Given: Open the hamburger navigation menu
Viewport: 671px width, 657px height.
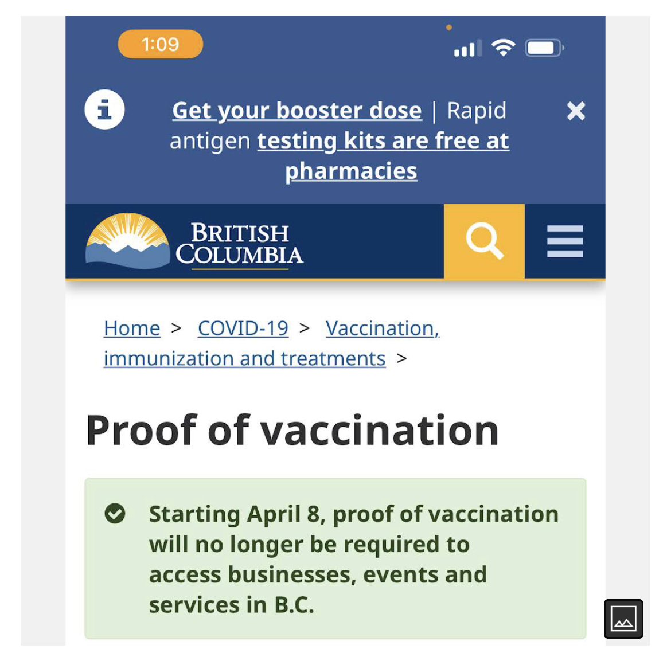Looking at the screenshot, I should (x=564, y=241).
